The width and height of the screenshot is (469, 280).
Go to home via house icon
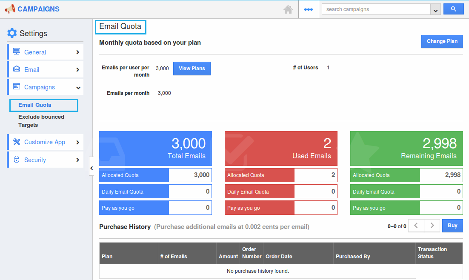click(x=288, y=9)
